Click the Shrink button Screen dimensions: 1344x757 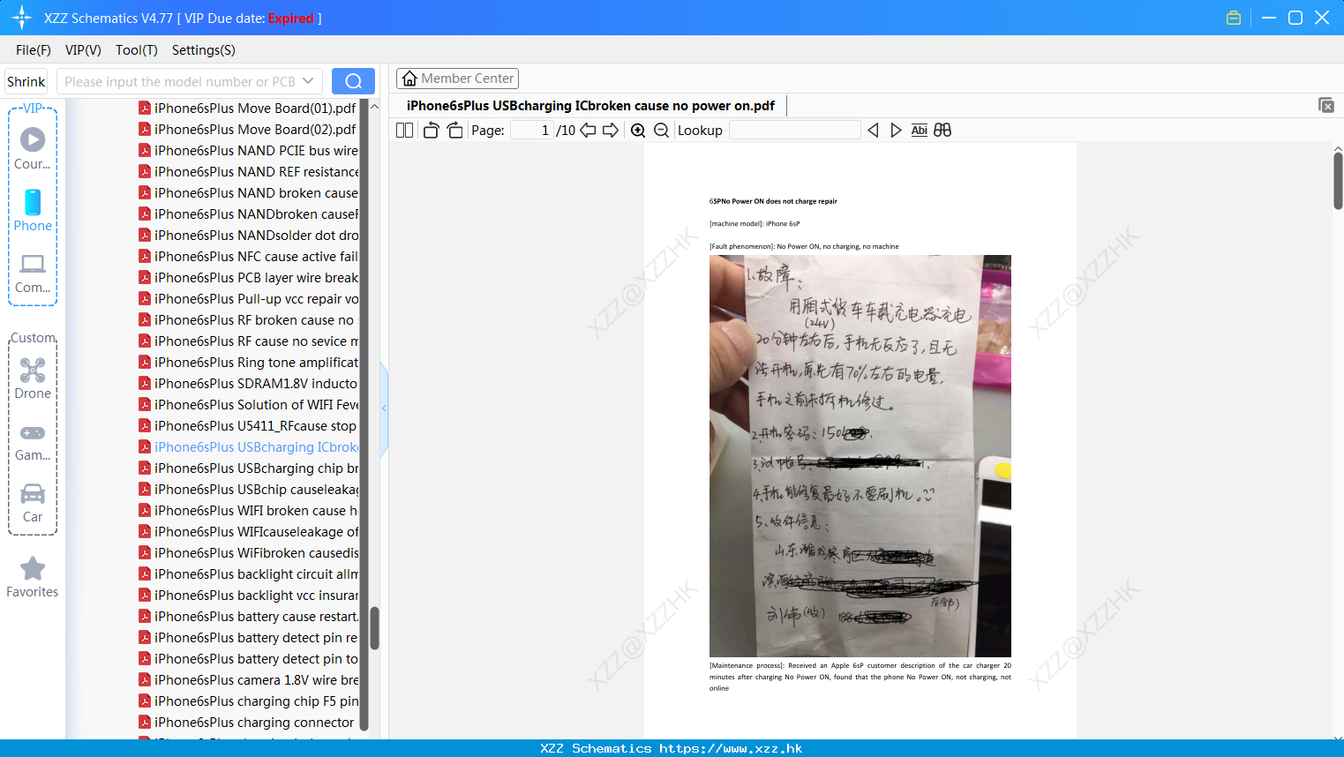tap(26, 81)
